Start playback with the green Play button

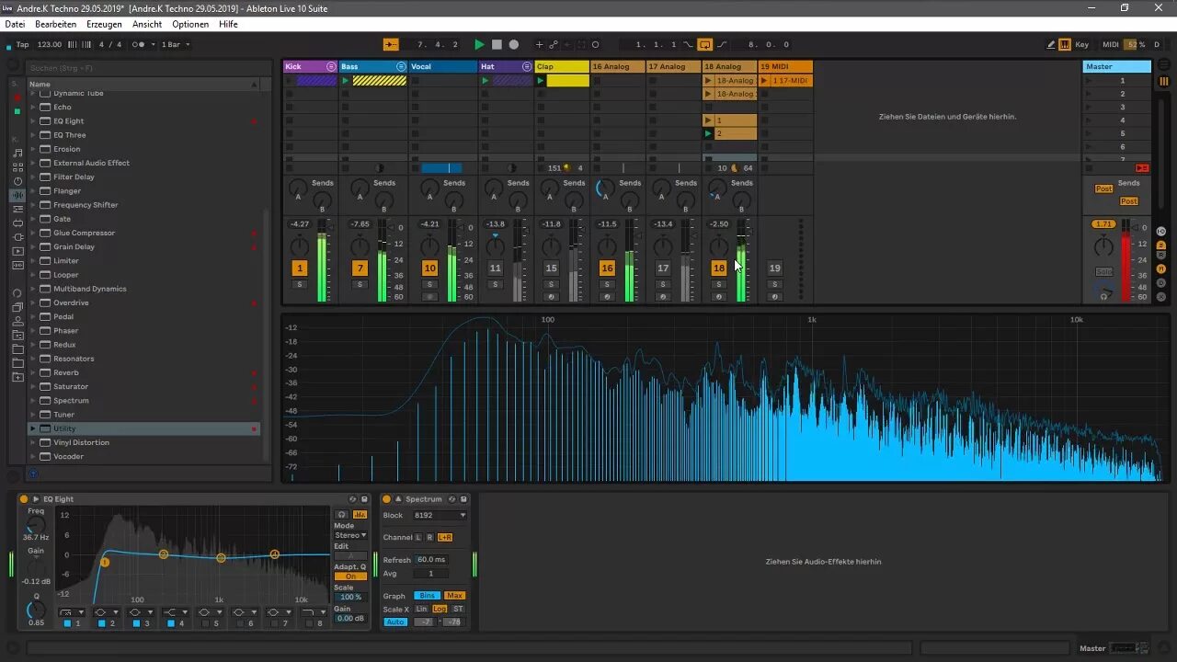pos(479,44)
